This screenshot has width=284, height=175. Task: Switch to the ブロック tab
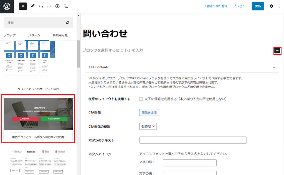tap(10, 35)
